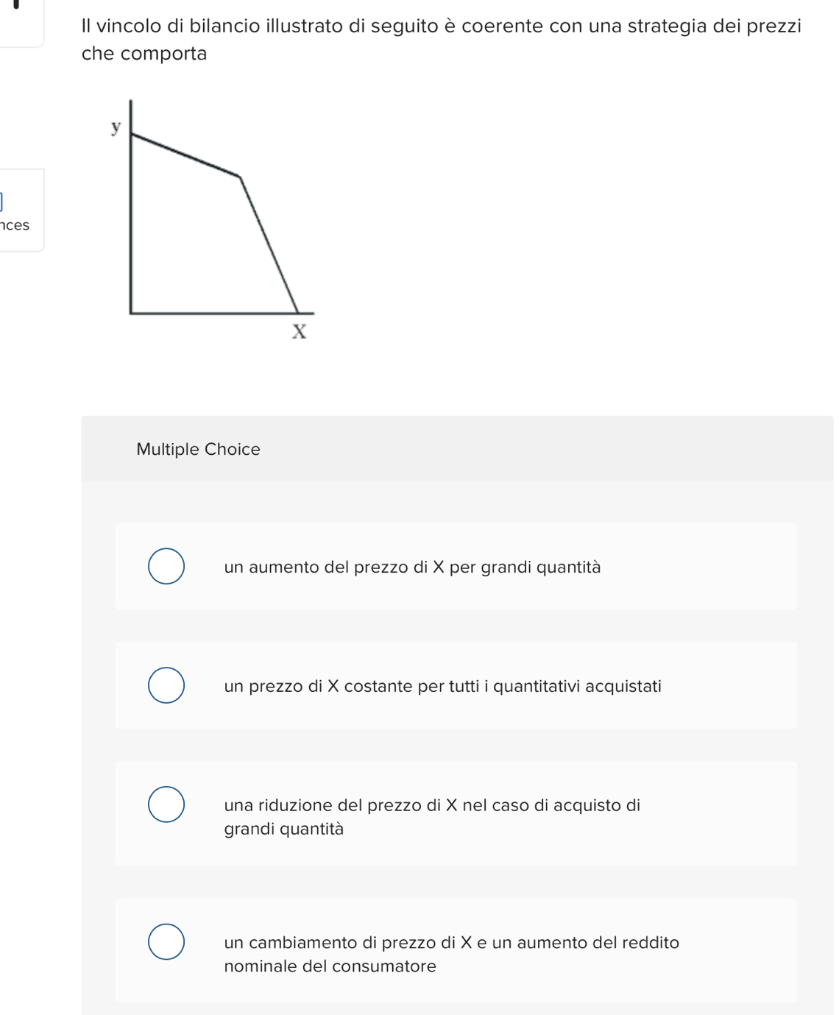This screenshot has width=839, height=1015.
Task: Click the X axis label on graph
Action: [x=299, y=332]
